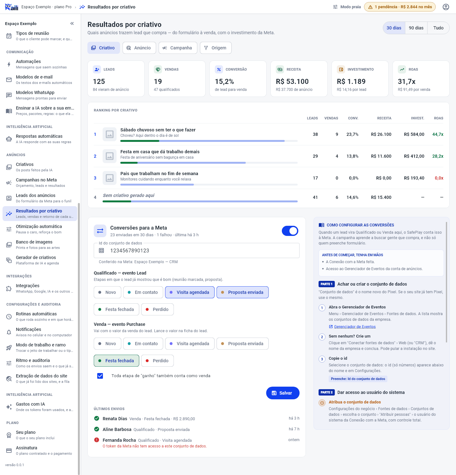Open Gastos com IA sparkle icon
The width and height of the screenshot is (456, 475).
(x=9, y=407)
